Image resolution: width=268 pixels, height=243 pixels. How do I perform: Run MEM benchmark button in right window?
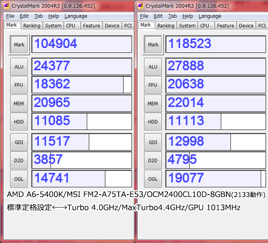coord(153,103)
